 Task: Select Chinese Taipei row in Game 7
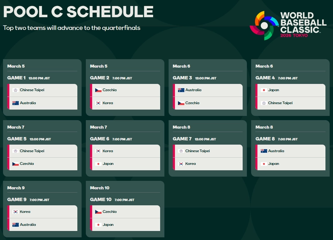tap(208, 151)
